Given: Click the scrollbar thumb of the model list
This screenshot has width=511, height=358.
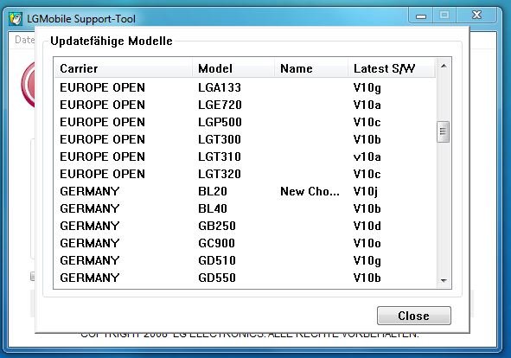Looking at the screenshot, I should point(443,131).
